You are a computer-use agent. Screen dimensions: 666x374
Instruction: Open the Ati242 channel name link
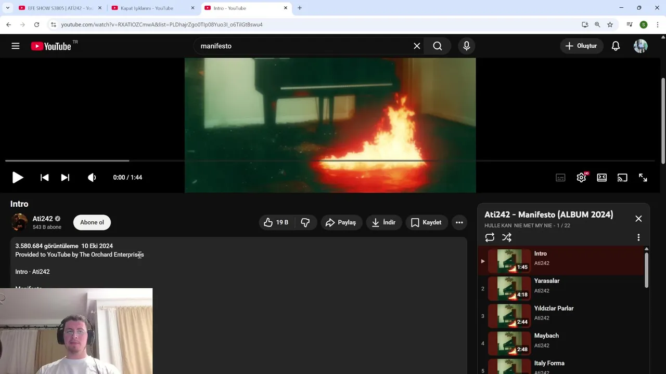point(43,219)
